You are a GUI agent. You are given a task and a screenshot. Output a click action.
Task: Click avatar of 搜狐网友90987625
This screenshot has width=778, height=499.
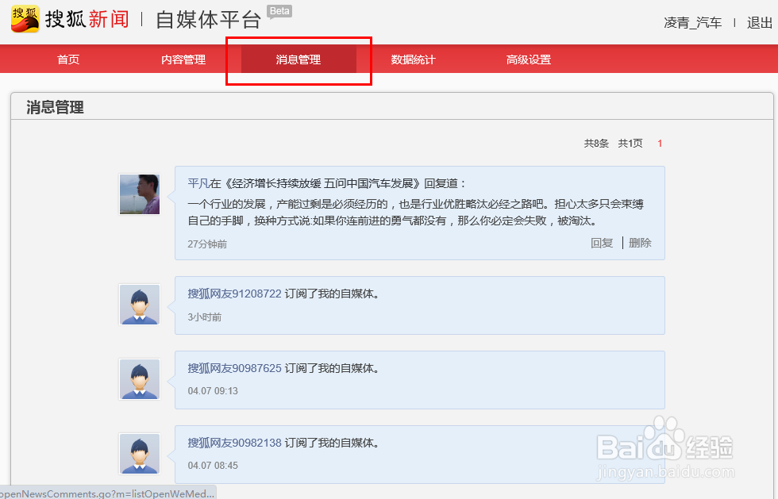[x=139, y=378]
